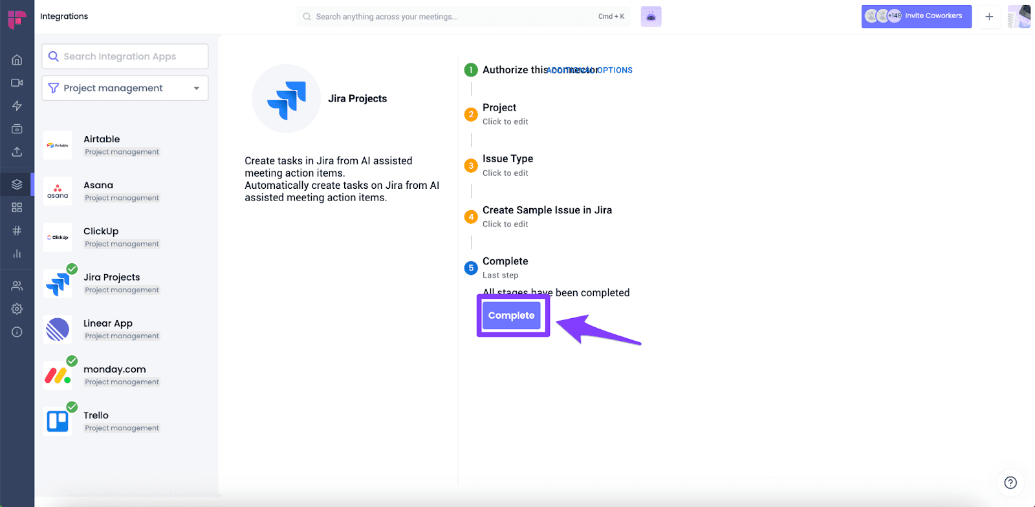Click the Airtable logo icon
This screenshot has height=507, width=1035.
pyautogui.click(x=58, y=146)
